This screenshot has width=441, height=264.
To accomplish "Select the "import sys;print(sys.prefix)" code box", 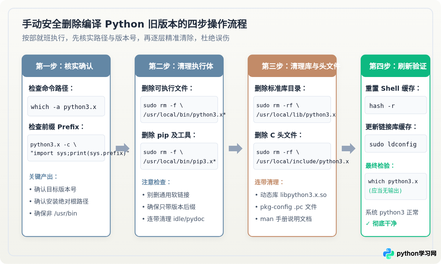I will (x=66, y=148).
